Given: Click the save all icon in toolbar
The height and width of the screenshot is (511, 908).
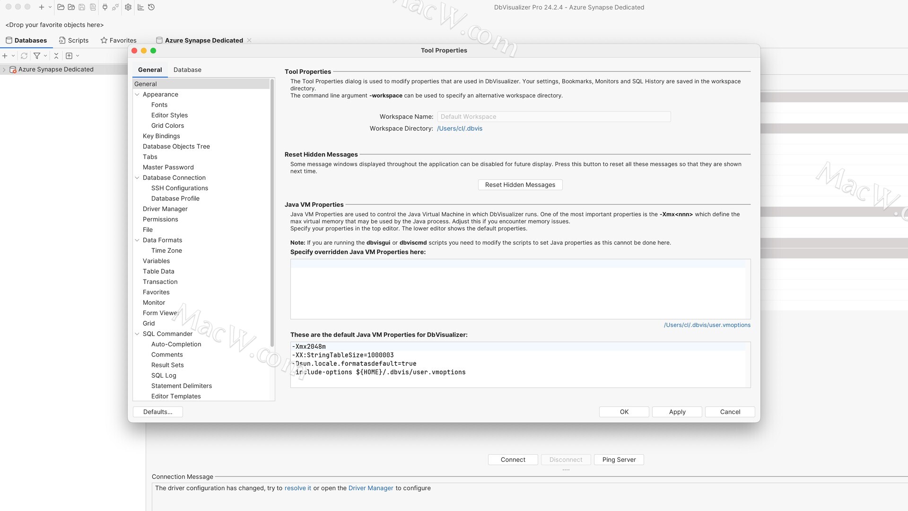Looking at the screenshot, I should (x=93, y=7).
